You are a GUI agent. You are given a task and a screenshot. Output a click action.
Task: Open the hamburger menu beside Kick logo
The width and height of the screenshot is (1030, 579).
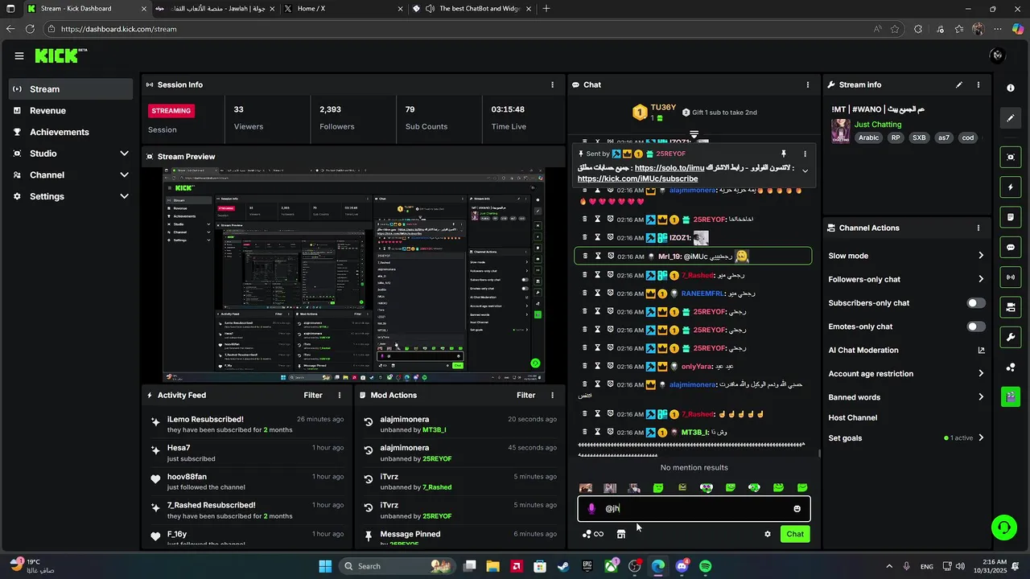[x=19, y=55]
